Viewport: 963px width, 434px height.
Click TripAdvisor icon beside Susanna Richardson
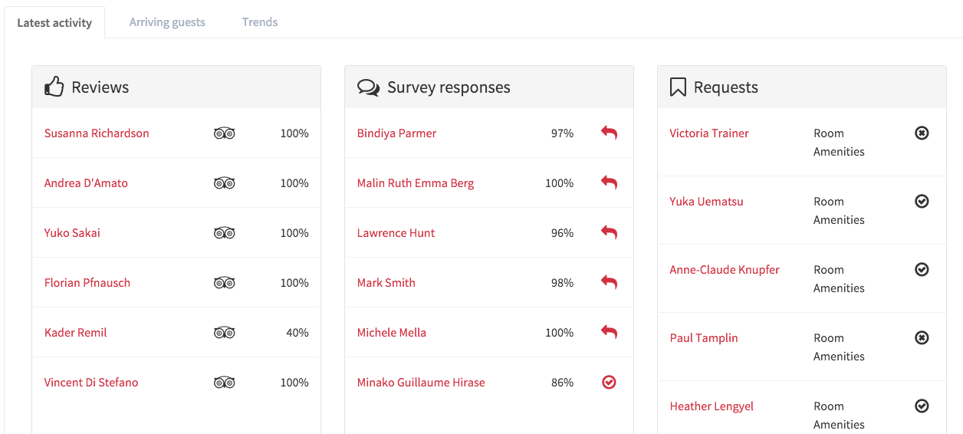[224, 133]
